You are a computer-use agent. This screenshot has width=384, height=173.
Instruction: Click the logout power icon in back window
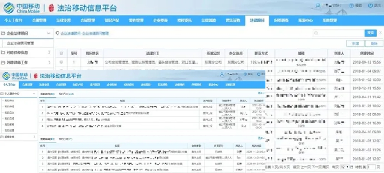click(x=370, y=5)
